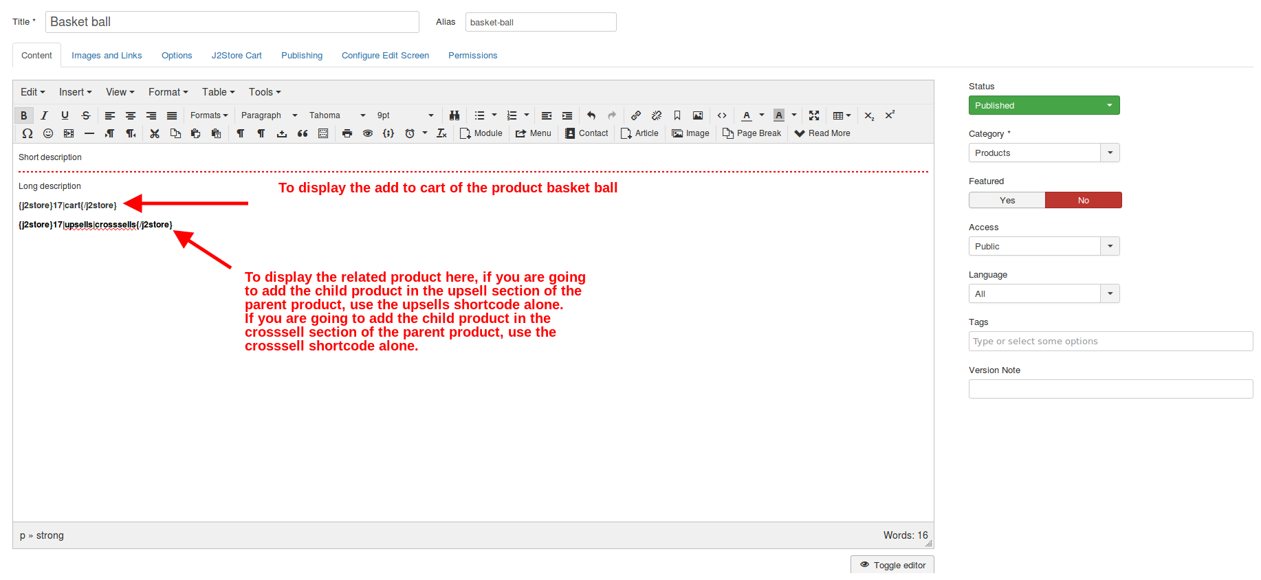Image resolution: width=1261 pixels, height=580 pixels.
Task: Toggle bold formatting button
Action: coord(24,115)
